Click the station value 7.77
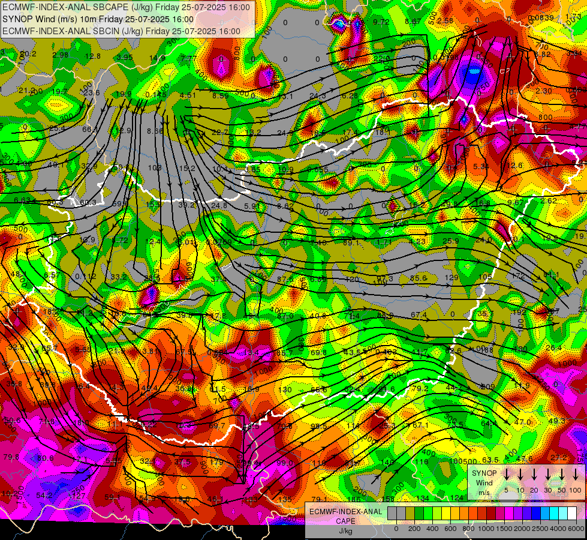The height and width of the screenshot is (540, 587). coord(189,59)
